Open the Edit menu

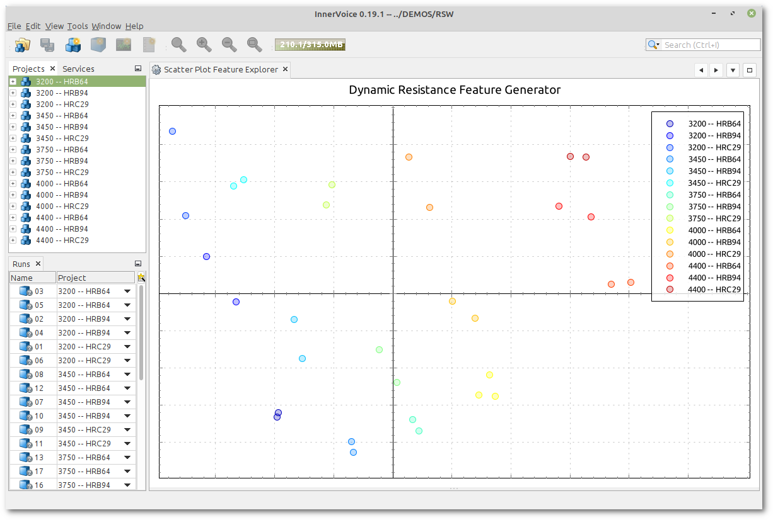(33, 26)
